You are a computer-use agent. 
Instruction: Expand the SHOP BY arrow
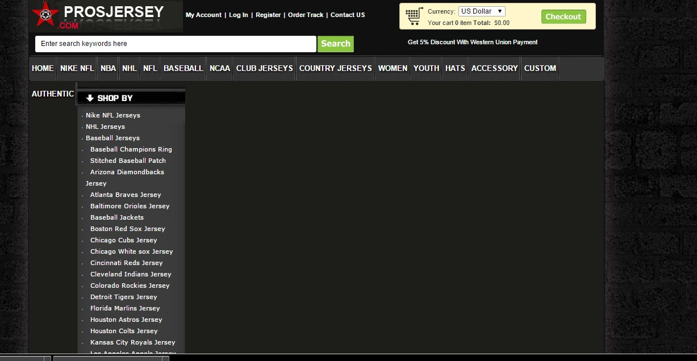pos(90,98)
